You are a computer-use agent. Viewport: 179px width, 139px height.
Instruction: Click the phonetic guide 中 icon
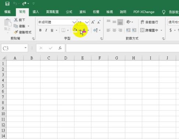(95, 30)
